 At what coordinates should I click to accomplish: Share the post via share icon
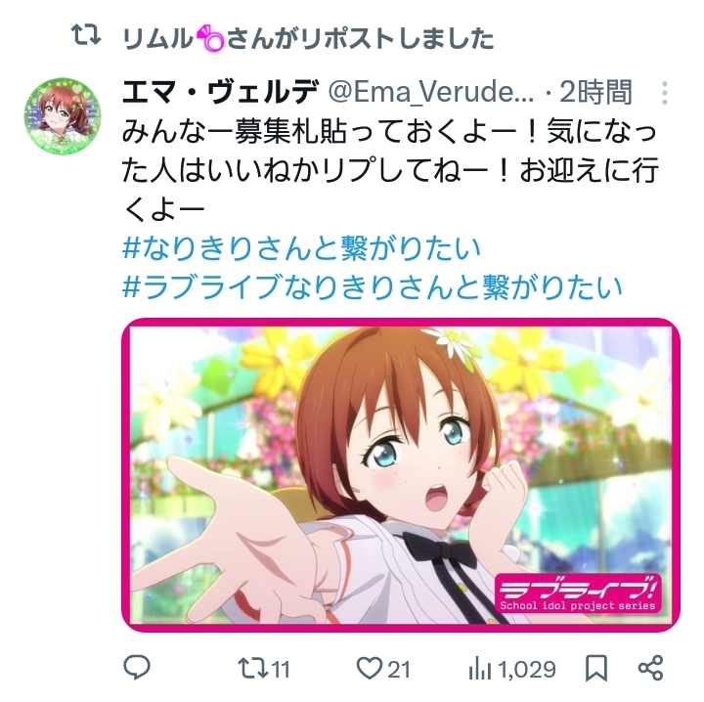(650, 668)
